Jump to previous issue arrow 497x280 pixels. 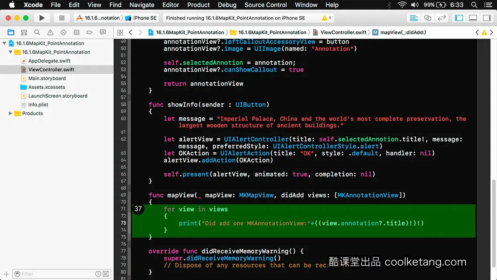(477, 32)
